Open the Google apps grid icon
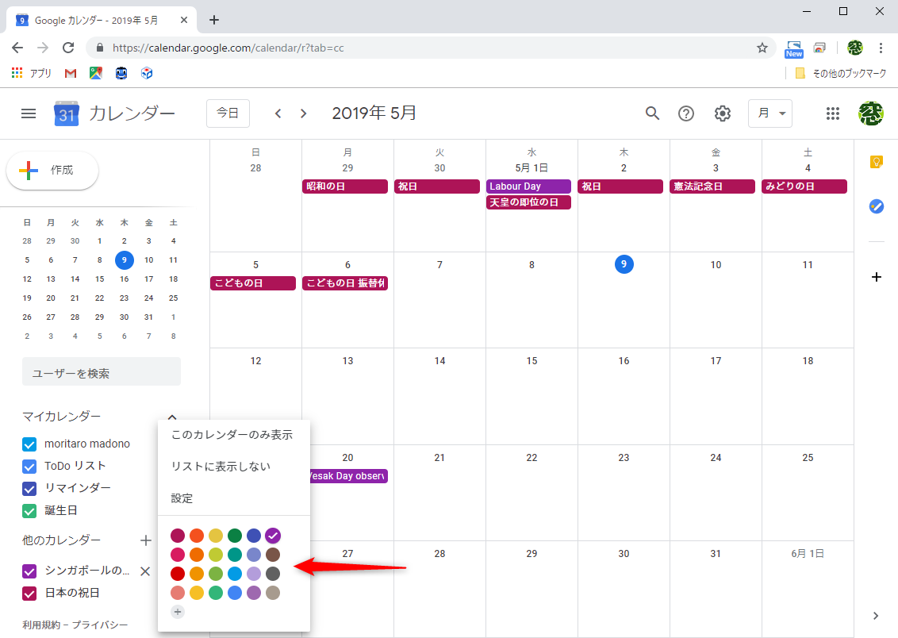The width and height of the screenshot is (898, 638). click(x=833, y=113)
